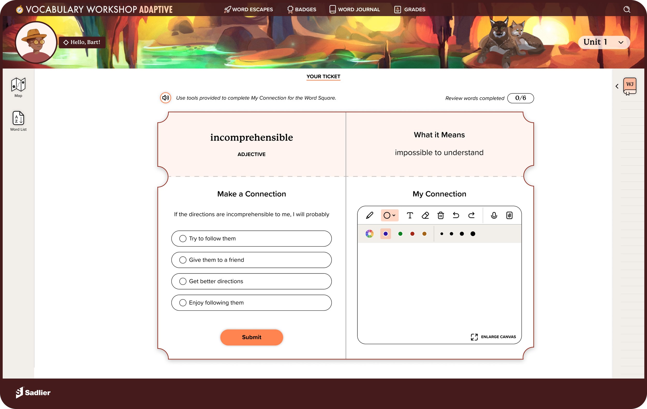Open the Map from sidebar
Image resolution: width=647 pixels, height=409 pixels.
click(18, 87)
